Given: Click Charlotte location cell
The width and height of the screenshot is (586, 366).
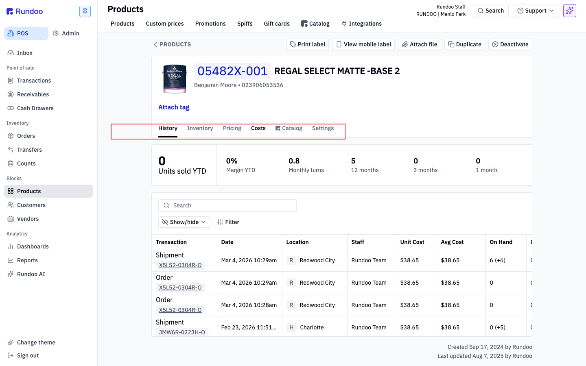Looking at the screenshot, I should [315, 327].
